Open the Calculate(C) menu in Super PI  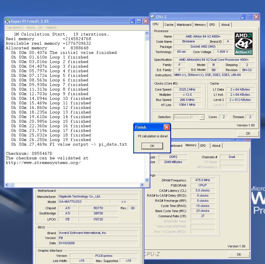[x=15, y=28]
